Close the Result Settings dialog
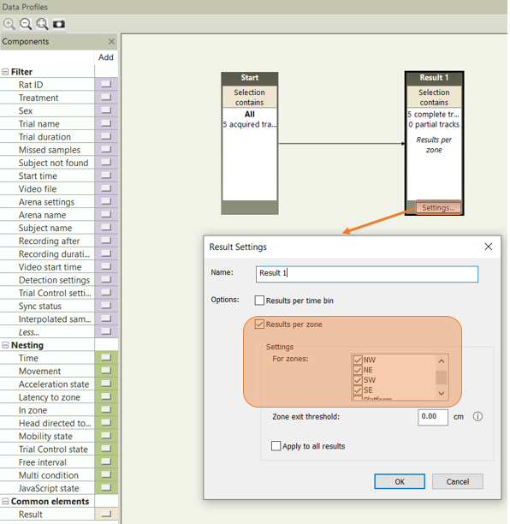 (489, 247)
